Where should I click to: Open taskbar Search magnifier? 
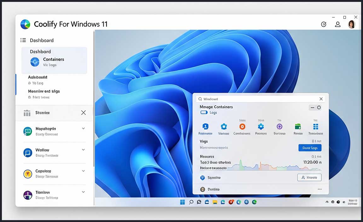click(x=191, y=202)
